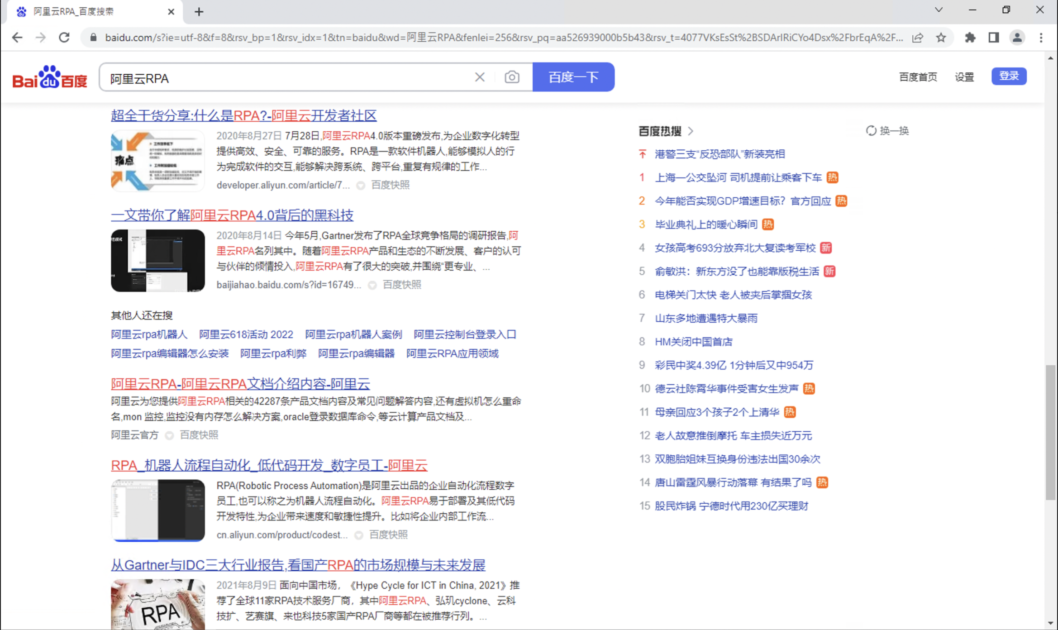Click the 换一换 refresh icon

point(871,131)
